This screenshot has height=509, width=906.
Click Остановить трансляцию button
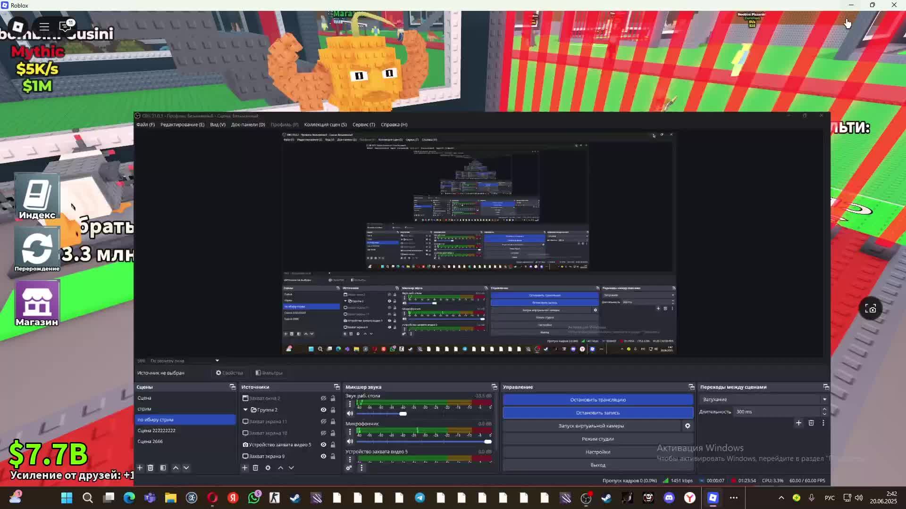pyautogui.click(x=598, y=400)
